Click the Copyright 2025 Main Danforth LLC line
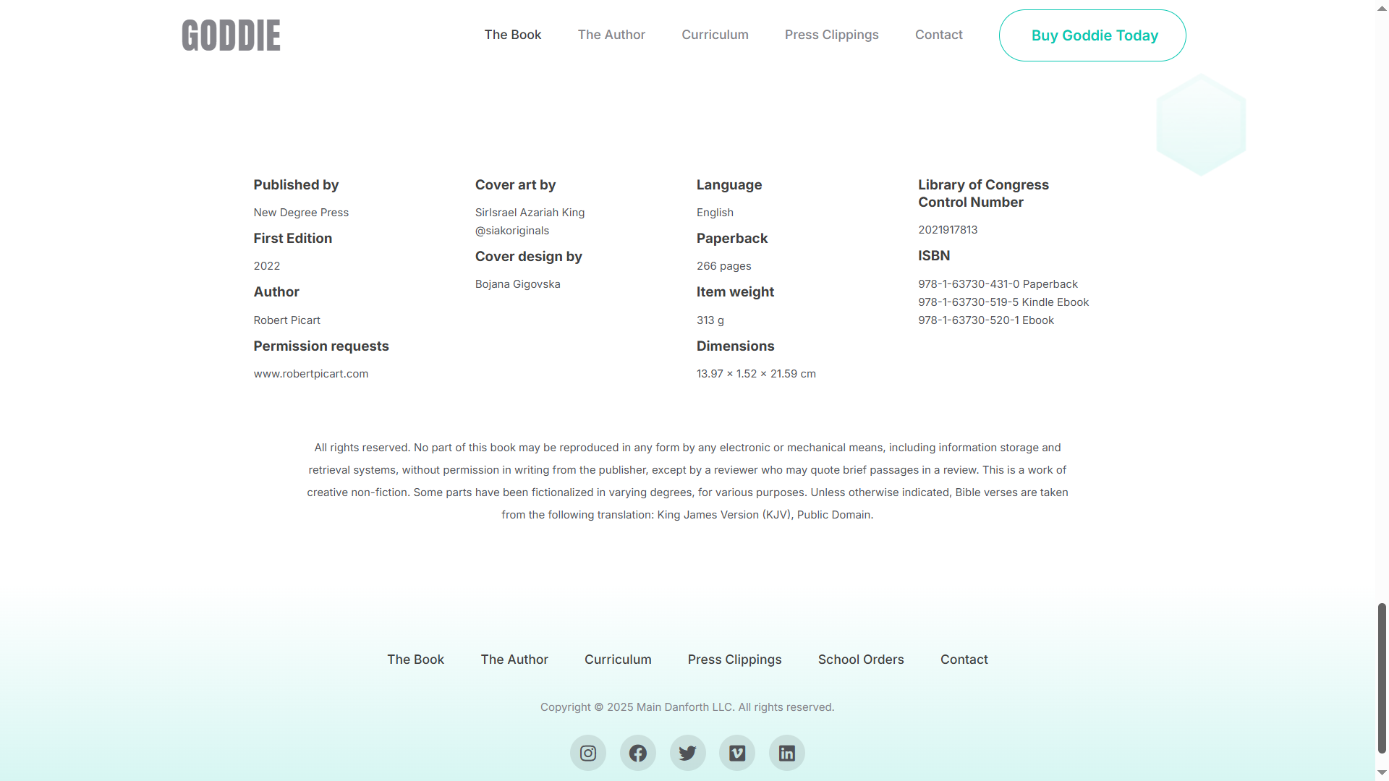 tap(687, 707)
